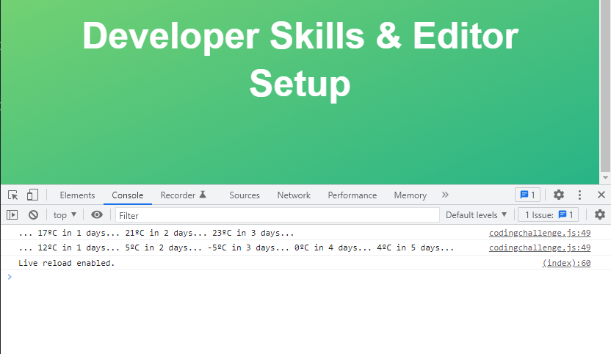Select the 'Live reload enabled.' log message
This screenshot has height=354, width=611.
(67, 263)
